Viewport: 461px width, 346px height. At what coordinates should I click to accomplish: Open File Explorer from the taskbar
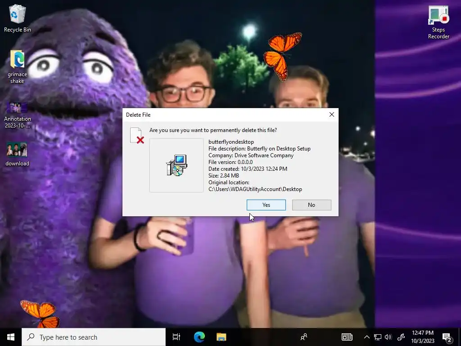tap(221, 337)
